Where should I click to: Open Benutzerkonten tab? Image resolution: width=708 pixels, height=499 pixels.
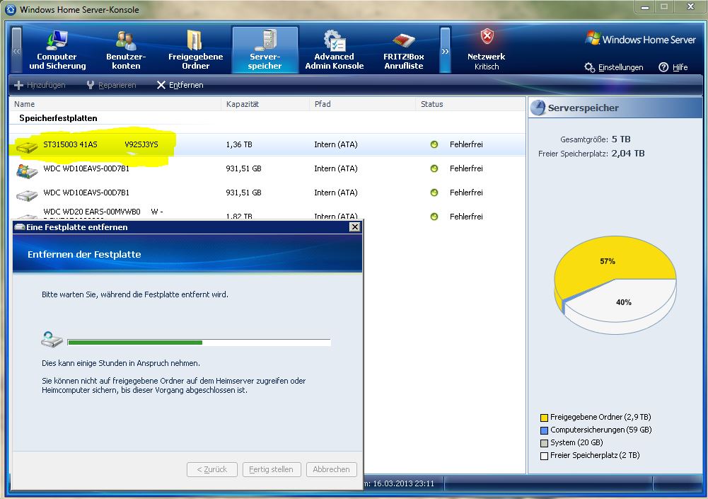126,50
